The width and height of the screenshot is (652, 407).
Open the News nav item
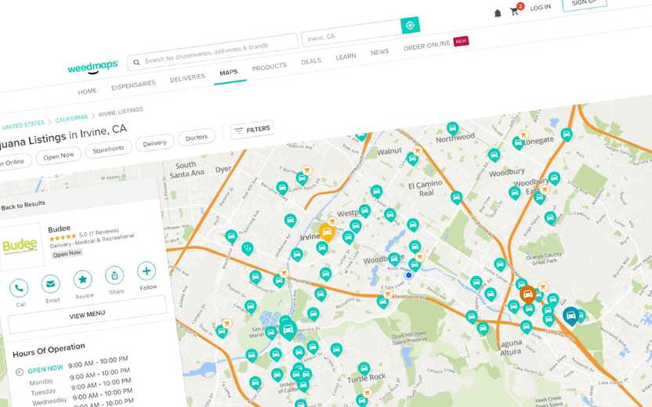(379, 52)
